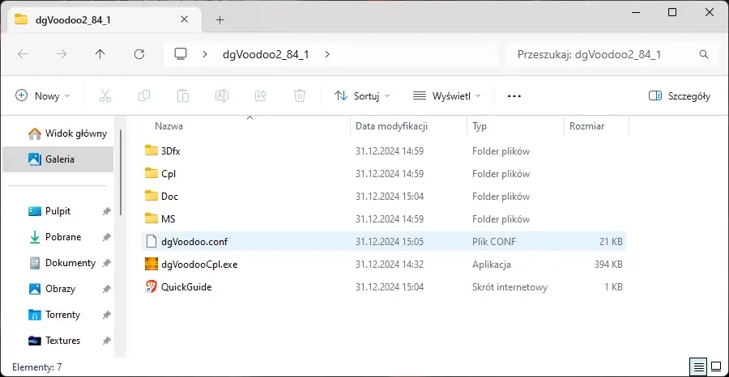Add a new tab
The image size is (729, 377).
click(220, 19)
